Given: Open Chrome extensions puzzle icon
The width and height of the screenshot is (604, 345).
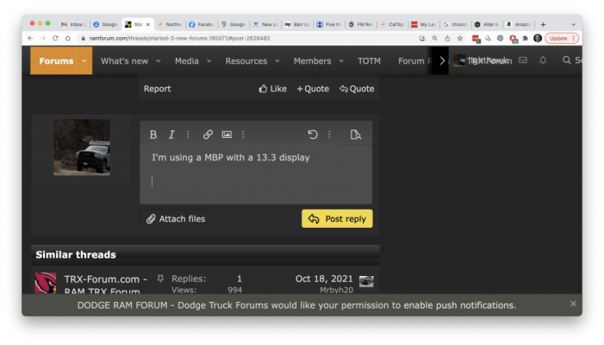Looking at the screenshot, I should (525, 38).
